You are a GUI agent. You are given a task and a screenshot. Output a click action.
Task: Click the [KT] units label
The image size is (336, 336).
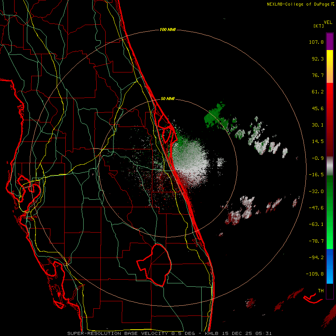[x=318, y=26]
